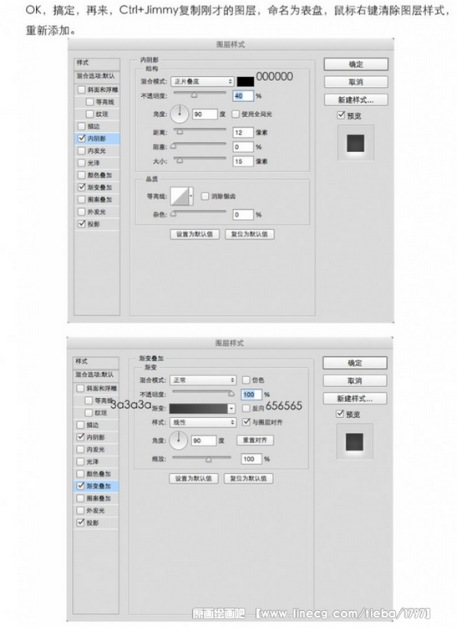
Task: Click 新建样式... in Gradient Overlay dialog
Action: tap(355, 398)
